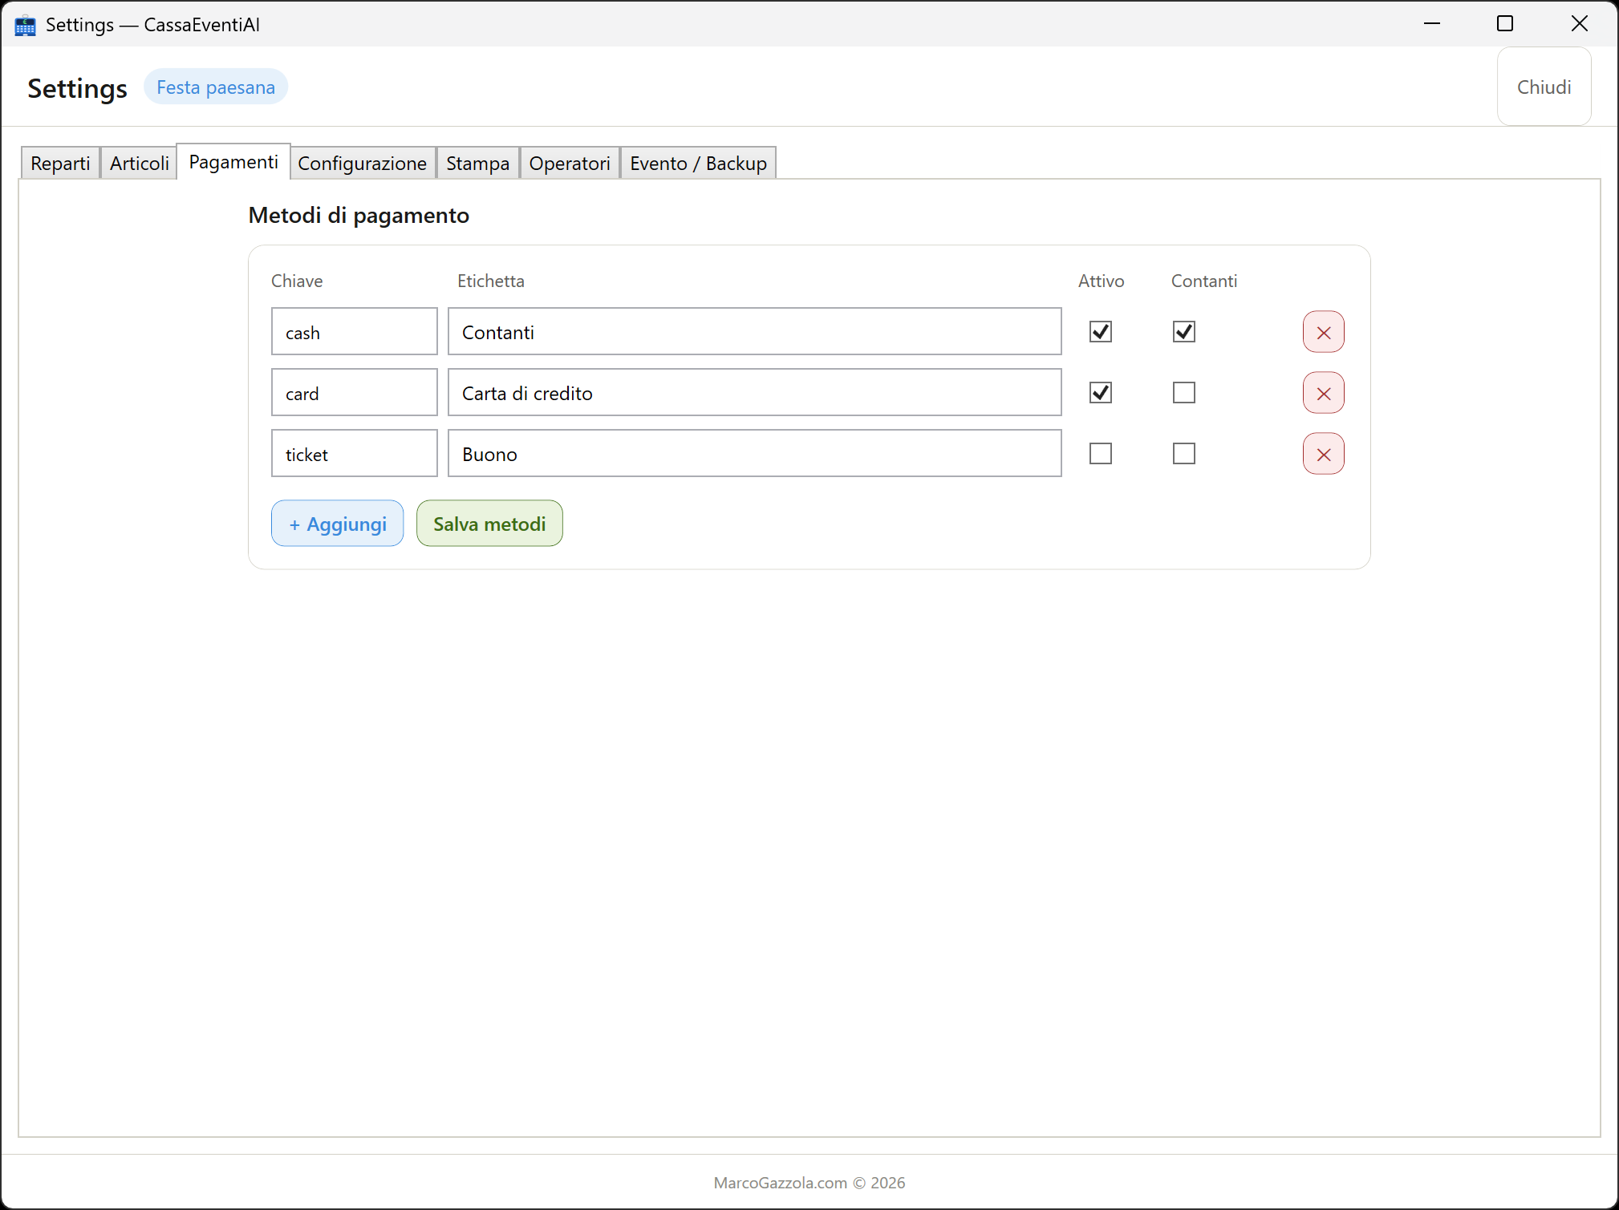1619x1210 pixels.
Task: Check Contanti box for ticket row
Action: [x=1184, y=454]
